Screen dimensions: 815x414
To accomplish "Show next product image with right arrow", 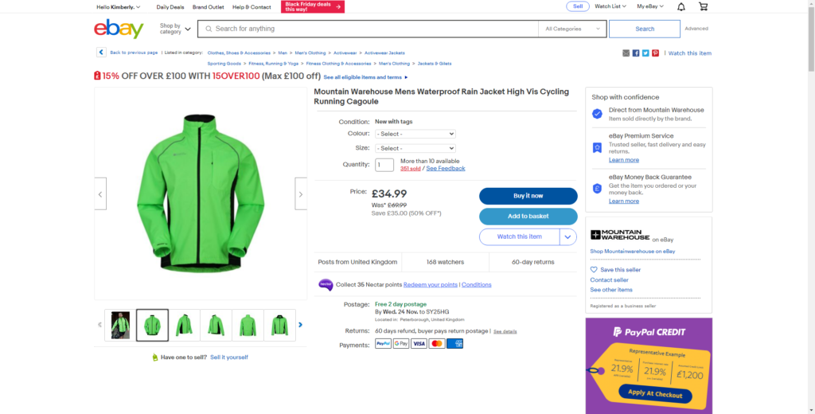I will 300,194.
